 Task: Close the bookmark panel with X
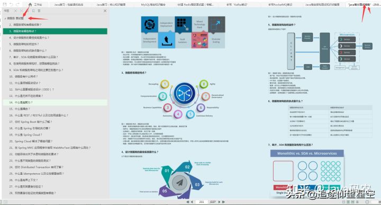(105, 11)
